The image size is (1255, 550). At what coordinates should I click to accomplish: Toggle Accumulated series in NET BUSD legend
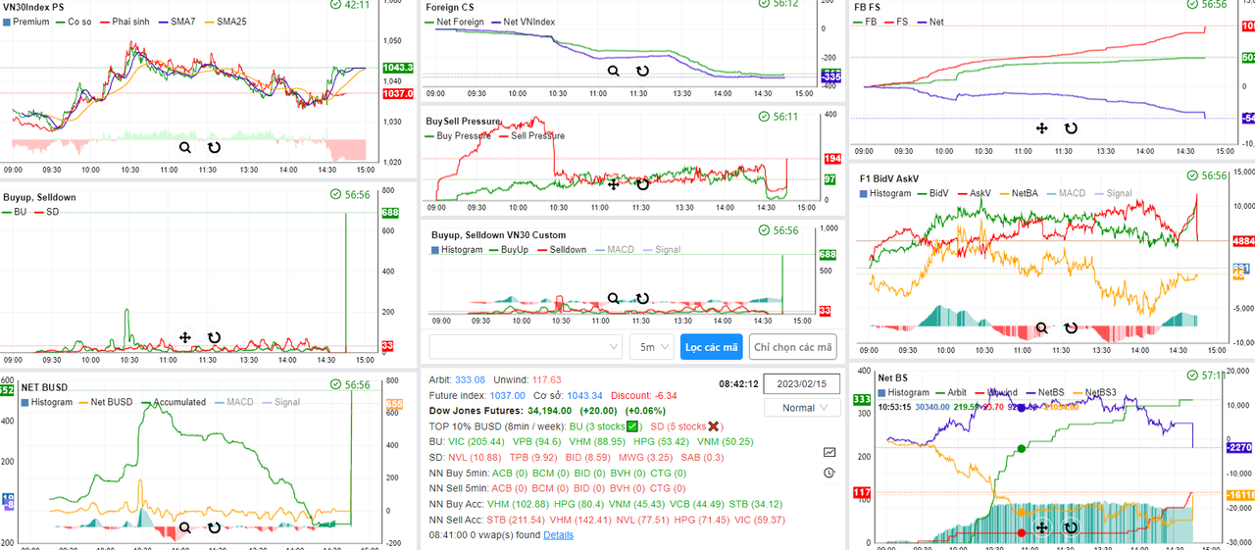coord(173,402)
